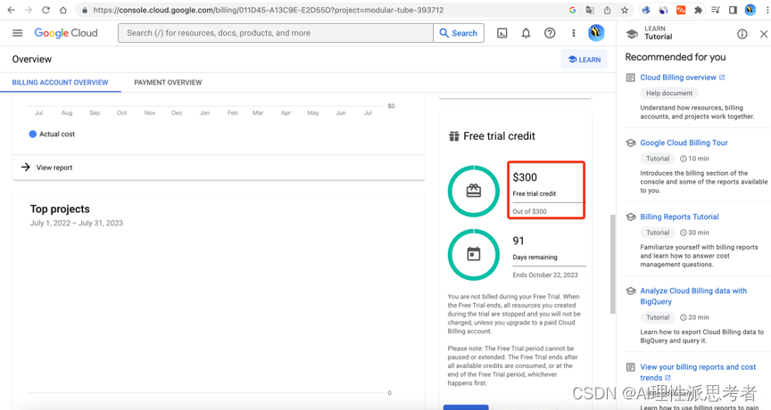The image size is (771, 410).
Task: Click the translate icon in address bar
Action: point(590,10)
